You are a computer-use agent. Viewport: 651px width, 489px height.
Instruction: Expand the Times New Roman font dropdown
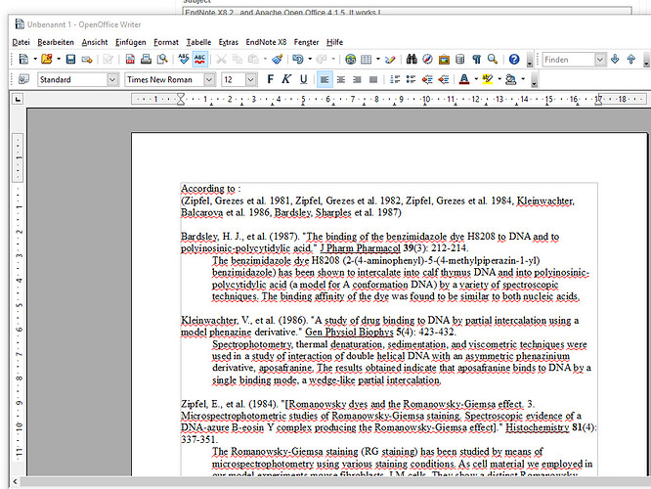[x=209, y=79]
